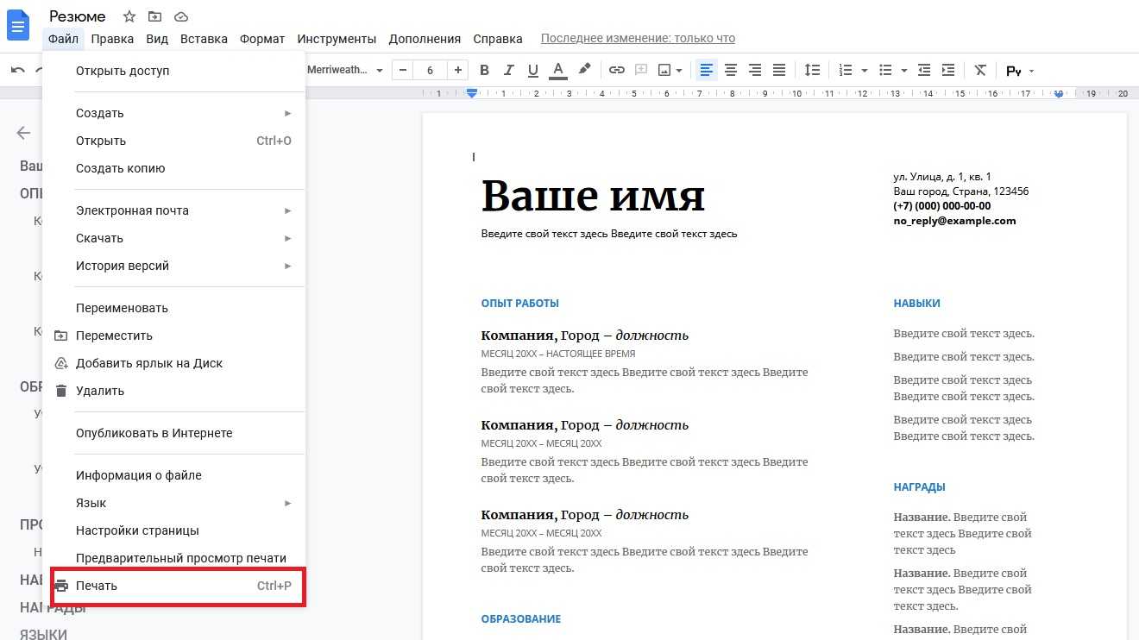The width and height of the screenshot is (1139, 640).
Task: Toggle italic formatting
Action: point(508,70)
